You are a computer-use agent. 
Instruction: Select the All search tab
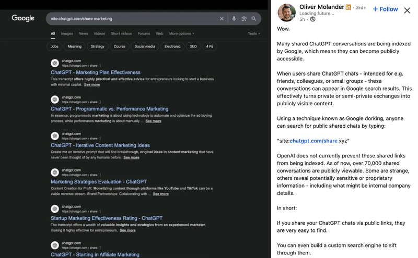tap(53, 33)
